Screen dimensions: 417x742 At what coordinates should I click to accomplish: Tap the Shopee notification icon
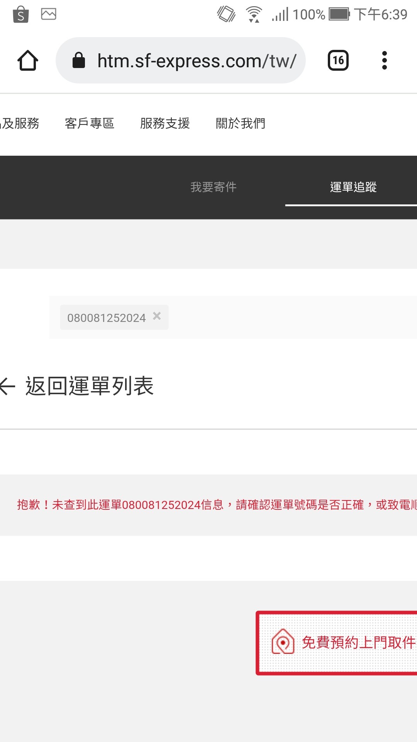click(21, 15)
